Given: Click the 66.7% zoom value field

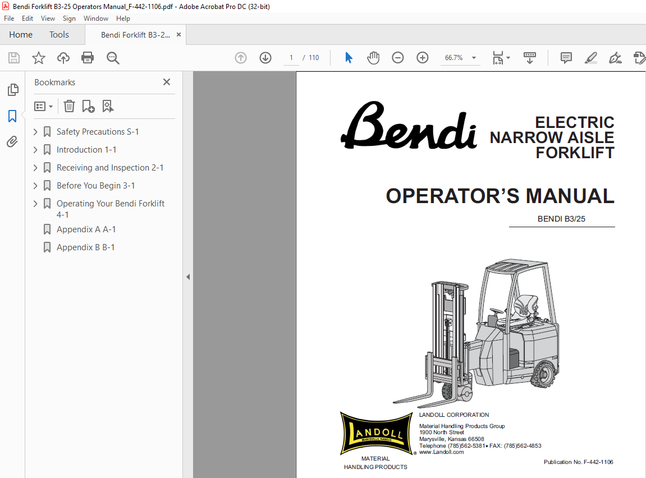Looking at the screenshot, I should [x=453, y=58].
